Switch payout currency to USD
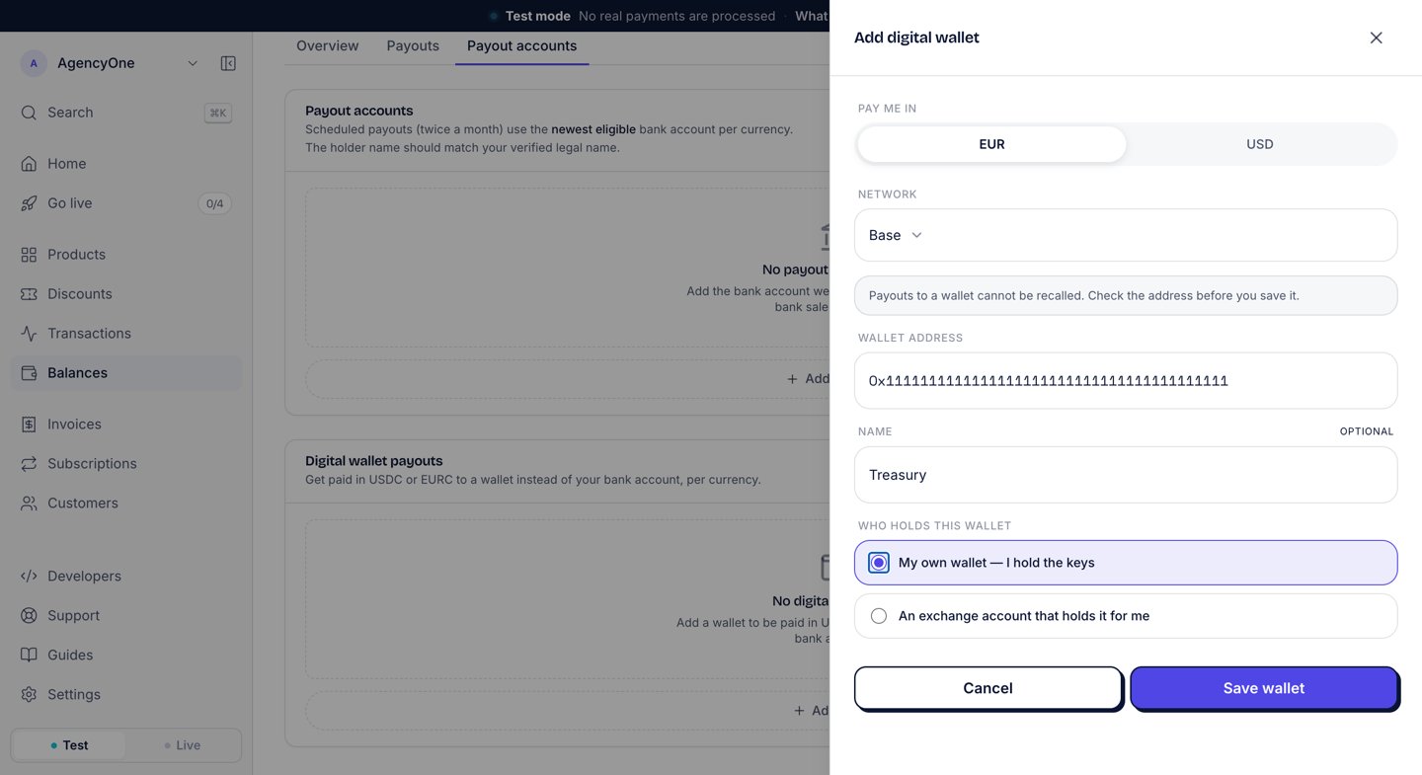This screenshot has height=775, width=1422. 1260,144
